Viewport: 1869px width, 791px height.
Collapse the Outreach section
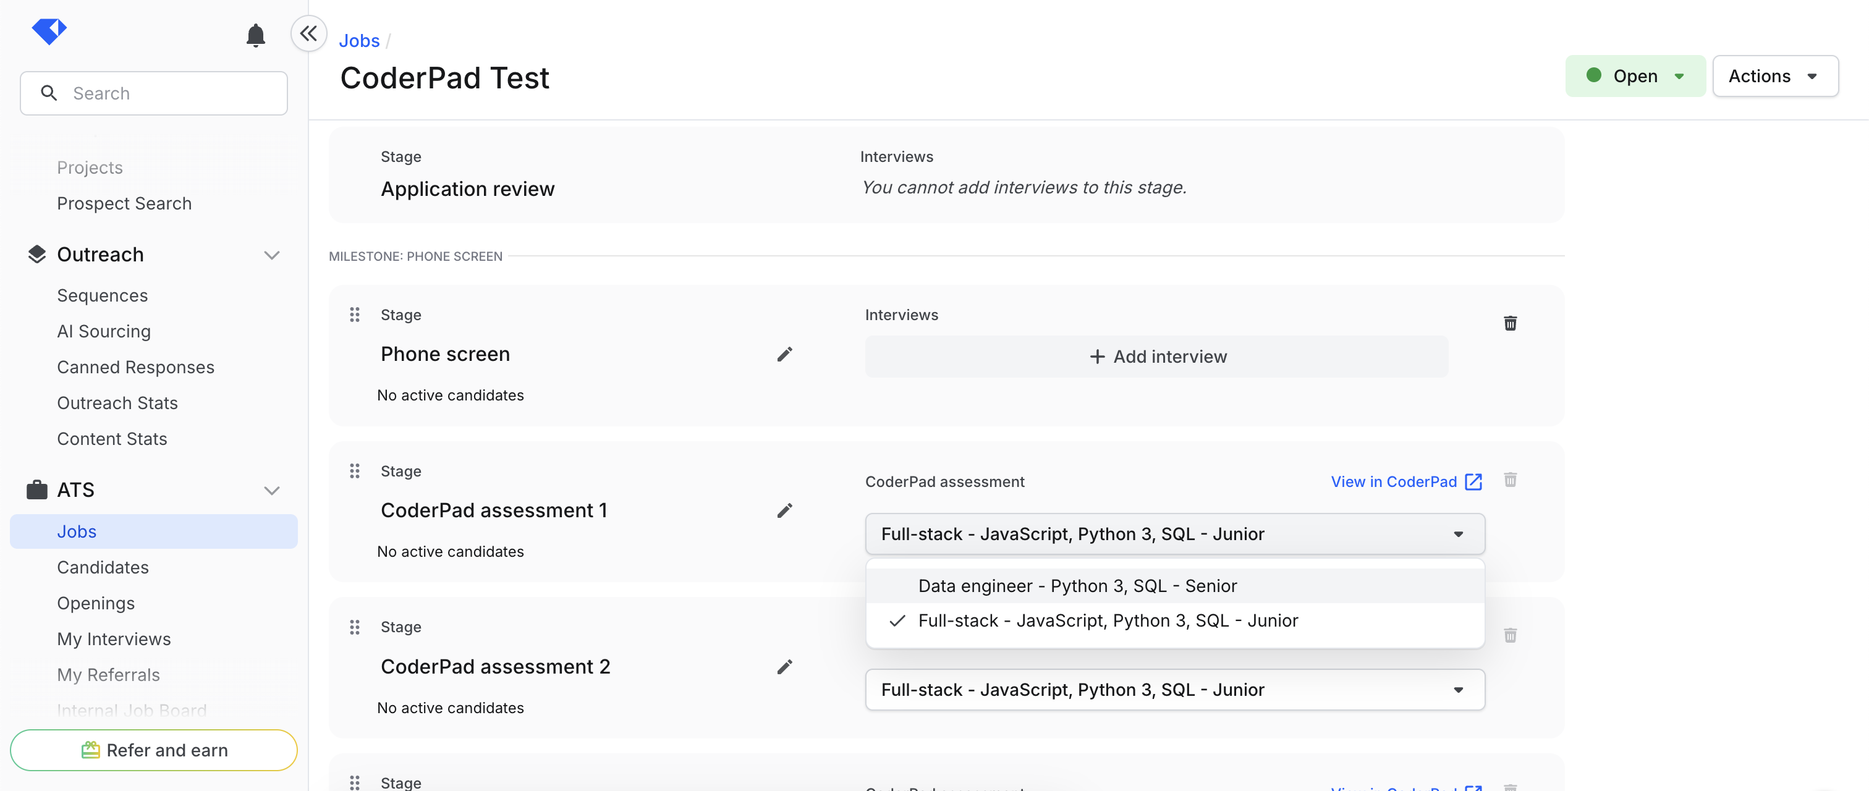(272, 255)
